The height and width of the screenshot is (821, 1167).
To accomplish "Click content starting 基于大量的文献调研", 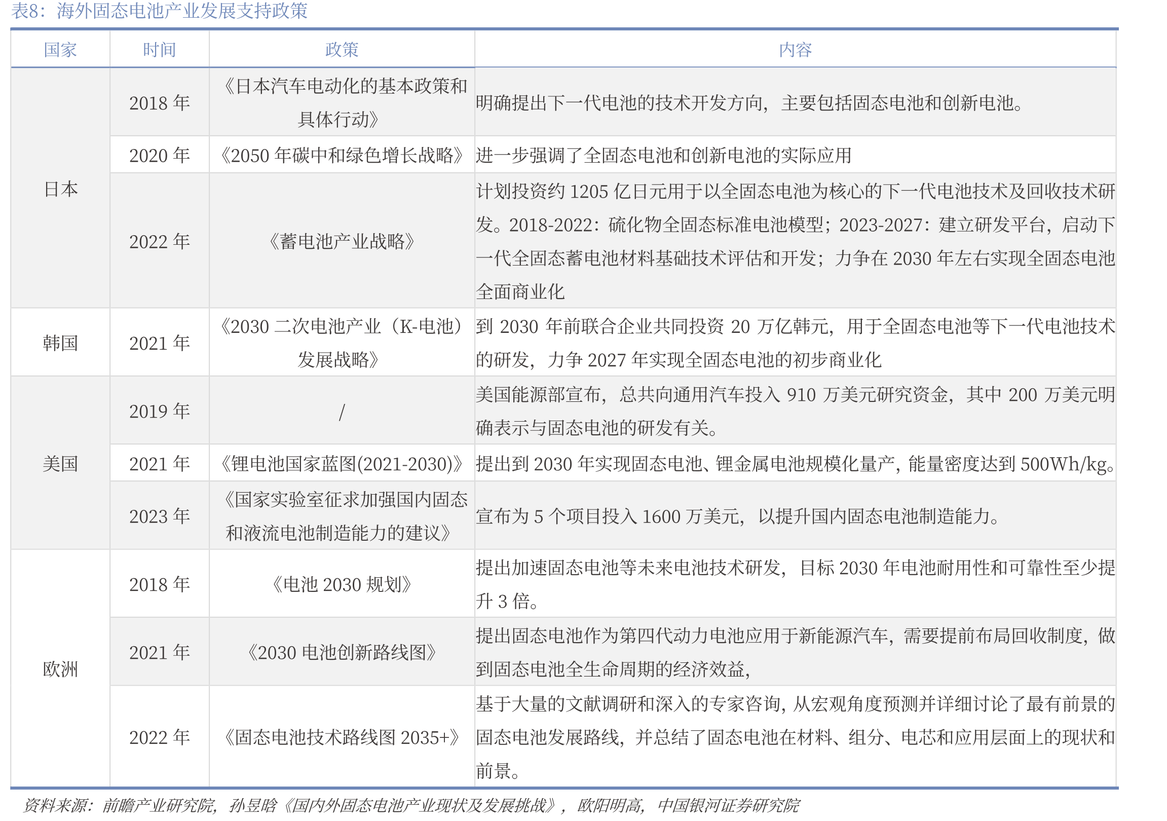I will point(796,736).
